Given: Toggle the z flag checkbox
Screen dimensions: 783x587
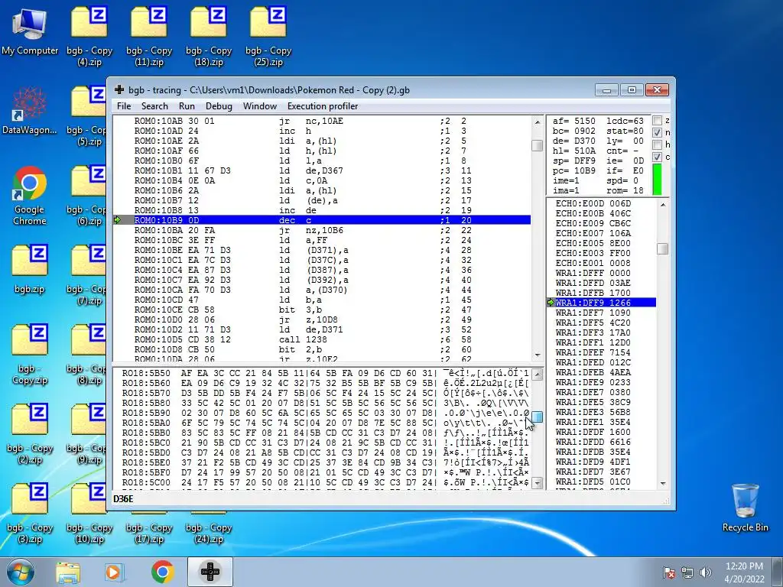Looking at the screenshot, I should [x=658, y=120].
